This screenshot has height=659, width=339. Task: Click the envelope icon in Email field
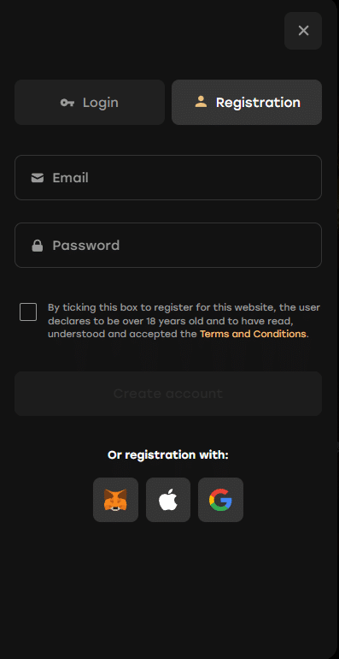point(38,178)
